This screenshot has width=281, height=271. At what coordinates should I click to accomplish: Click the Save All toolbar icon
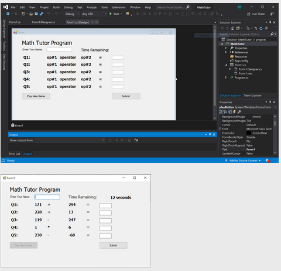pos(42,14)
